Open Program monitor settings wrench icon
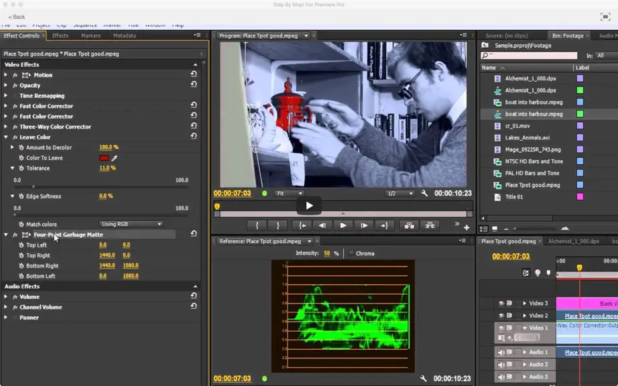 click(424, 194)
